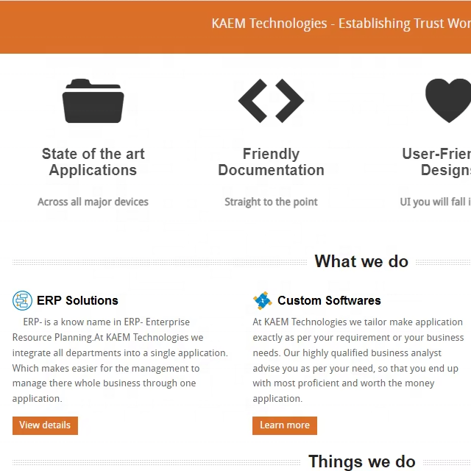Screen dimensions: 471x471
Task: Click the Custom Softwares description paragraph
Action: [x=358, y=360]
